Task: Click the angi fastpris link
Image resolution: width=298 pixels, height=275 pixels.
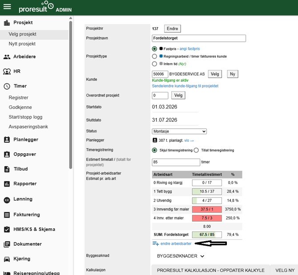Action: click(189, 49)
